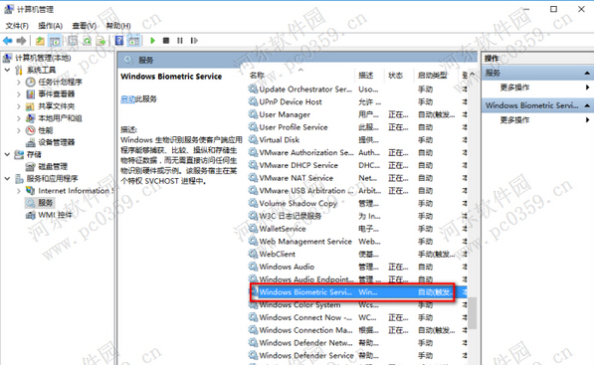Open the 查看(V) menu
The image size is (594, 365).
click(85, 26)
